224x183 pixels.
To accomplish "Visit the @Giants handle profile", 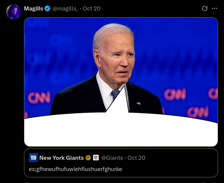I will [x=112, y=158].
